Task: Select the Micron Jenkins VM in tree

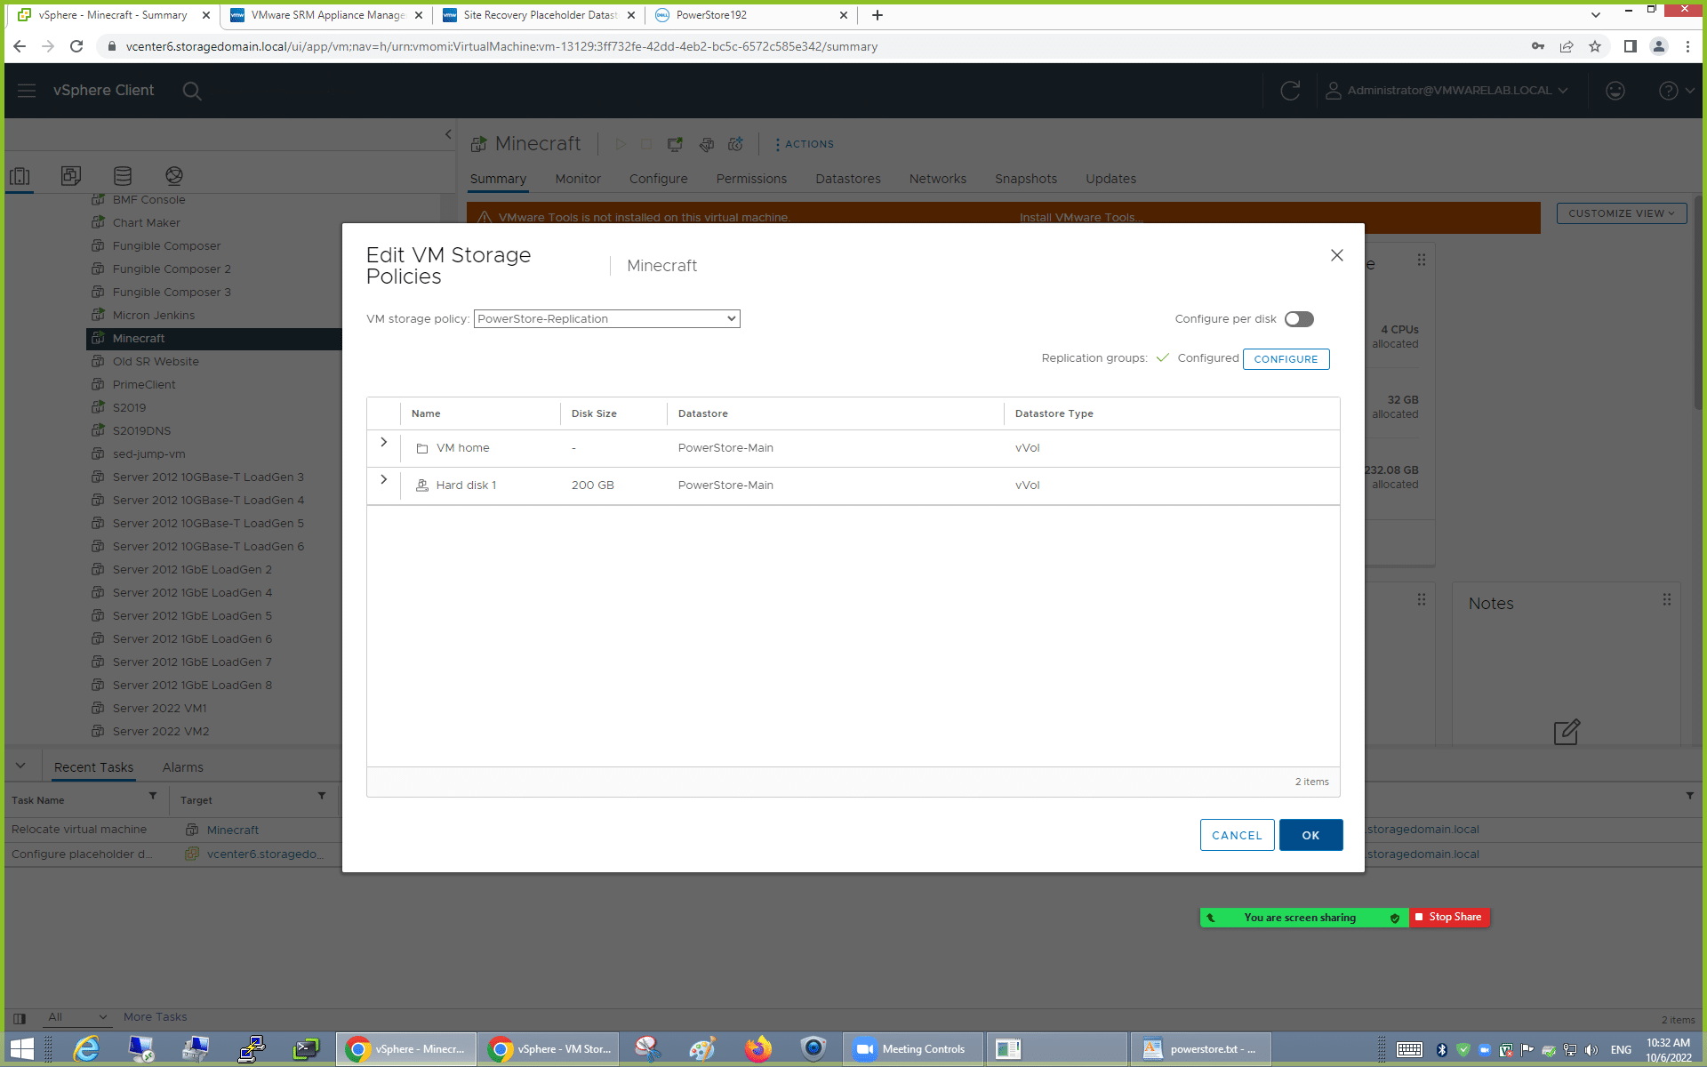Action: pyautogui.click(x=153, y=315)
